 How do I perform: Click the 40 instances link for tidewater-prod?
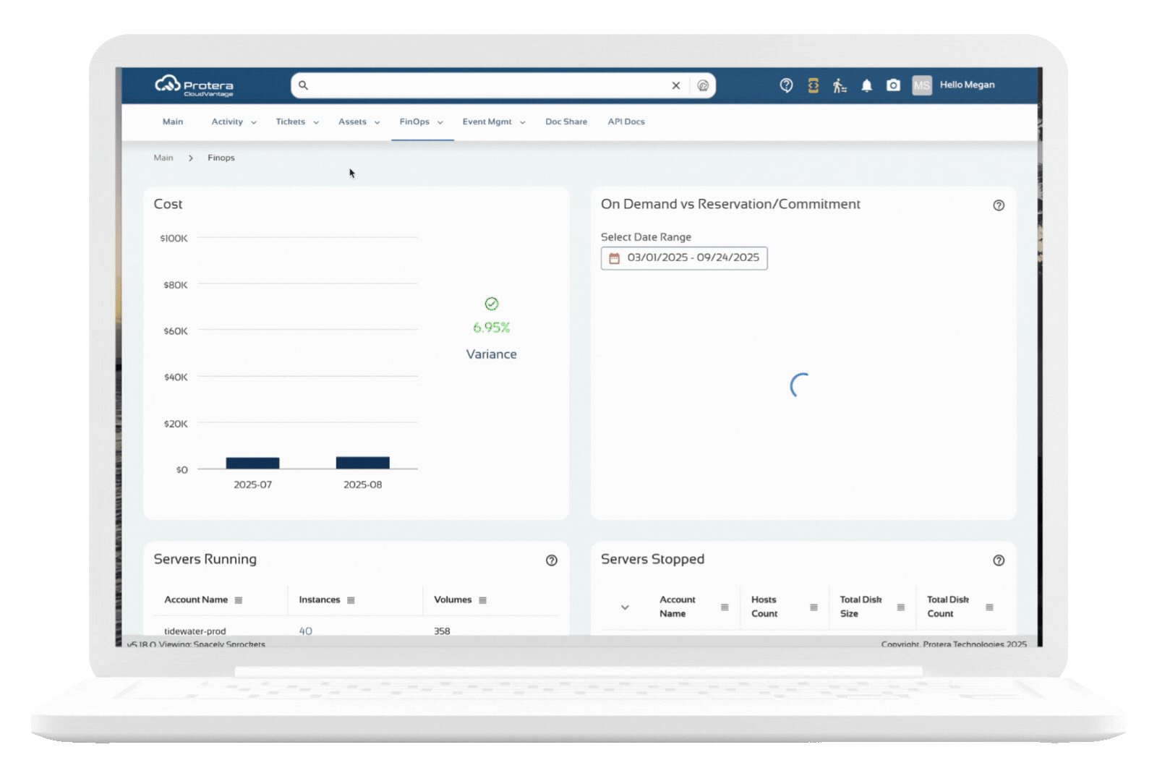coord(305,631)
